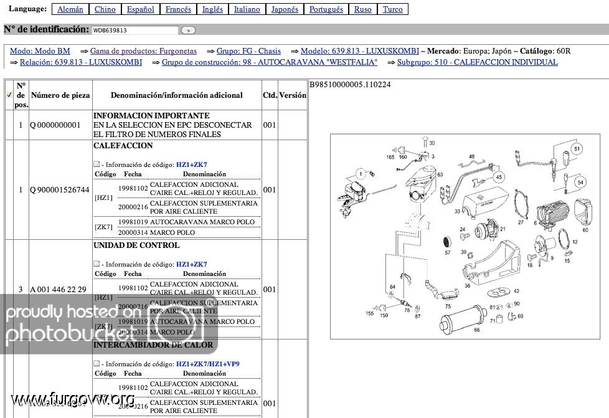Click diagram callout number 45
Image resolution: width=609 pixels, height=418 pixels.
499,177
